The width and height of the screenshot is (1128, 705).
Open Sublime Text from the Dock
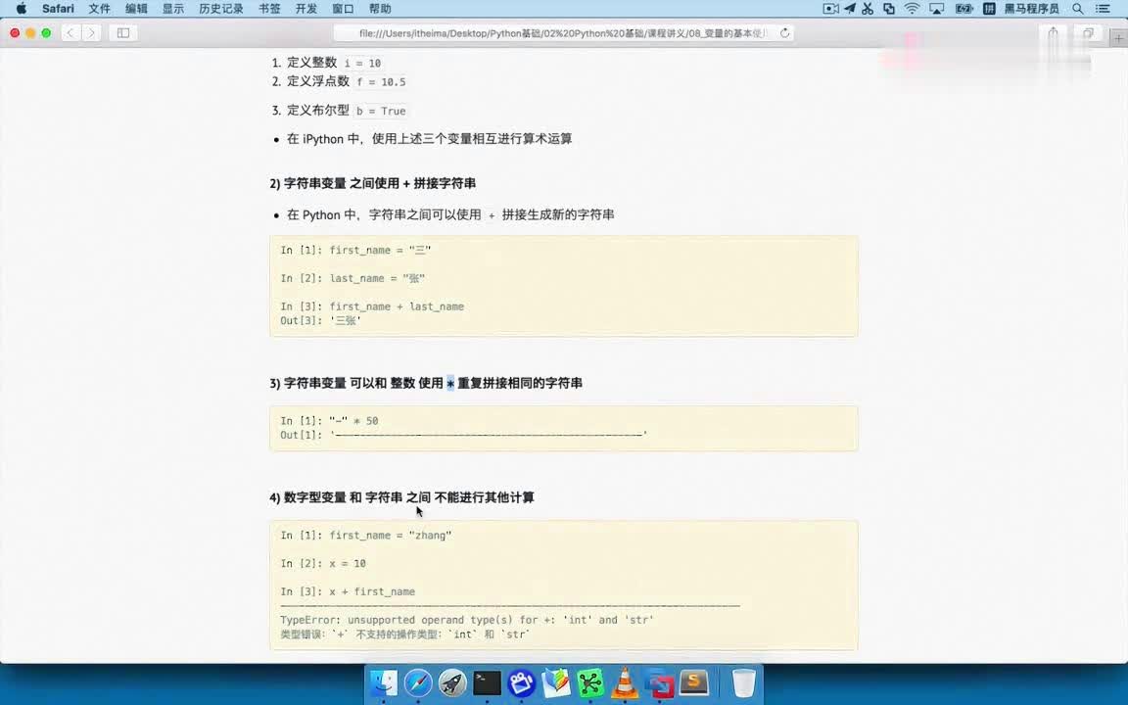(694, 681)
